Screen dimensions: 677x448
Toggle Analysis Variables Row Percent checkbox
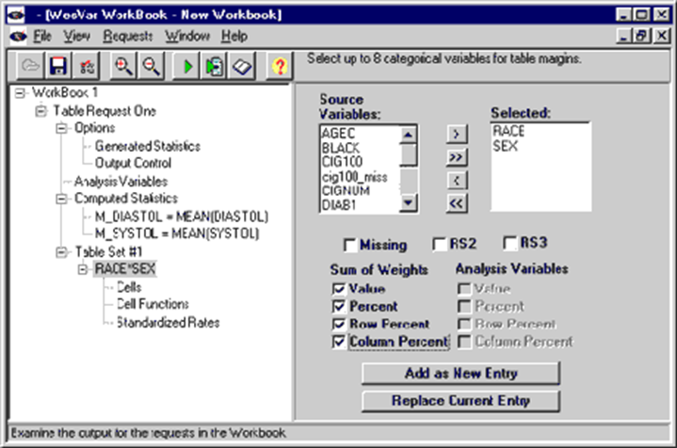point(464,324)
